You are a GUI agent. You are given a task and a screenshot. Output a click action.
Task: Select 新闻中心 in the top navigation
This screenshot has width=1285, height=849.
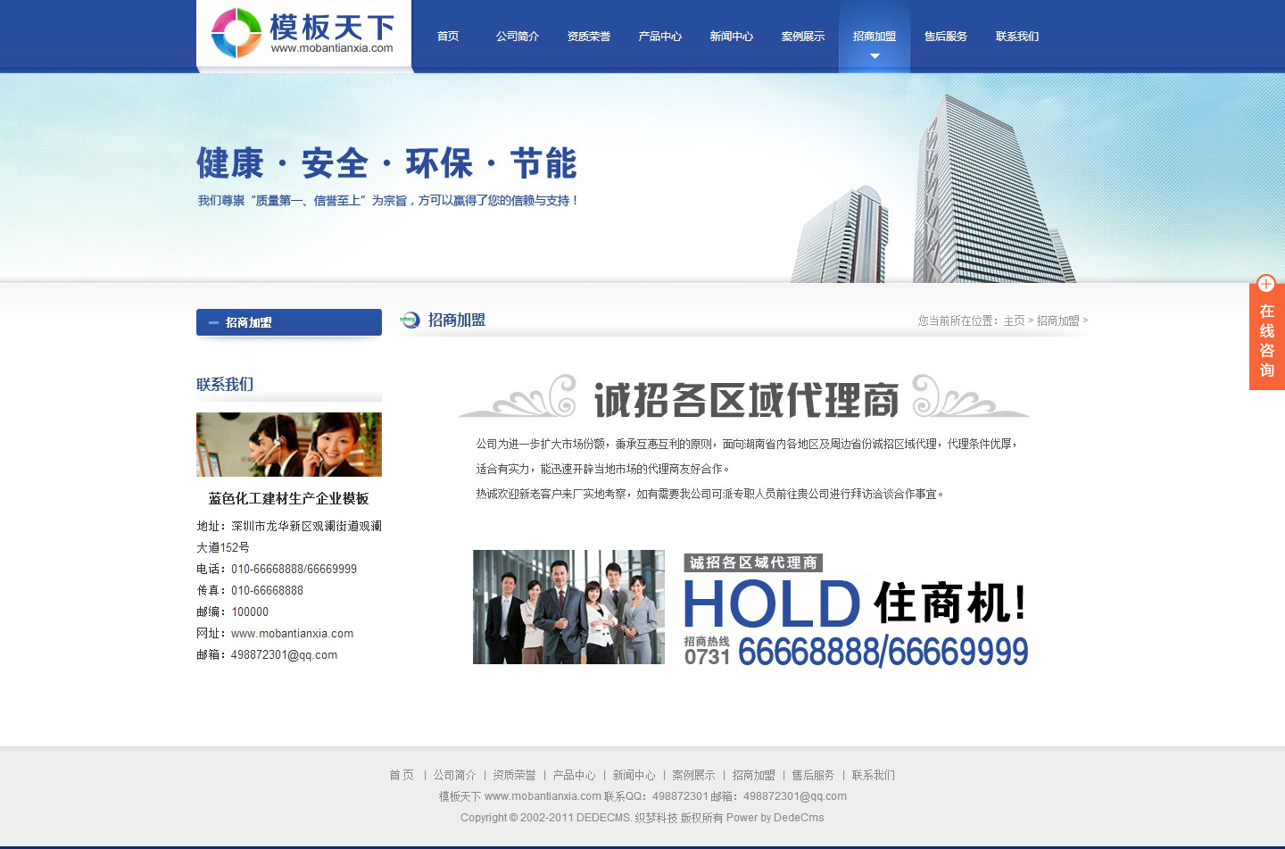[732, 37]
